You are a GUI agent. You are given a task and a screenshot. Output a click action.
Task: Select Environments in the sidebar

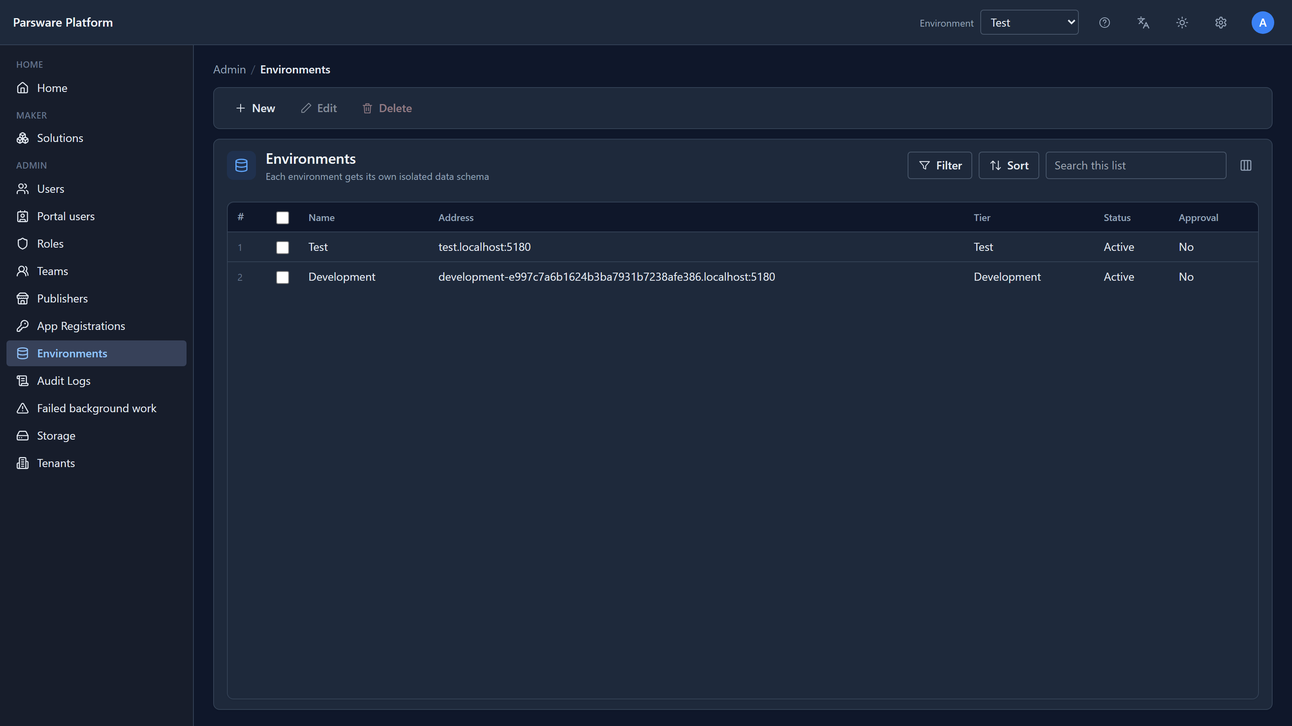tap(96, 353)
